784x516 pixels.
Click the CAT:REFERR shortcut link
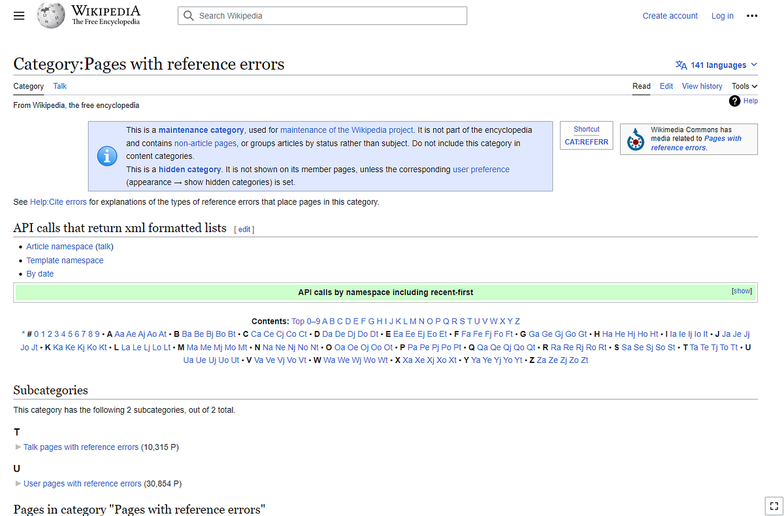point(586,141)
